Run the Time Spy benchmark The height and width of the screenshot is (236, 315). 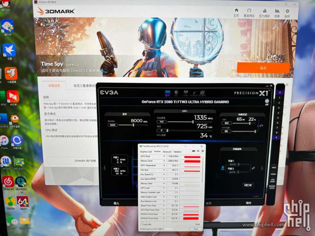[263, 68]
